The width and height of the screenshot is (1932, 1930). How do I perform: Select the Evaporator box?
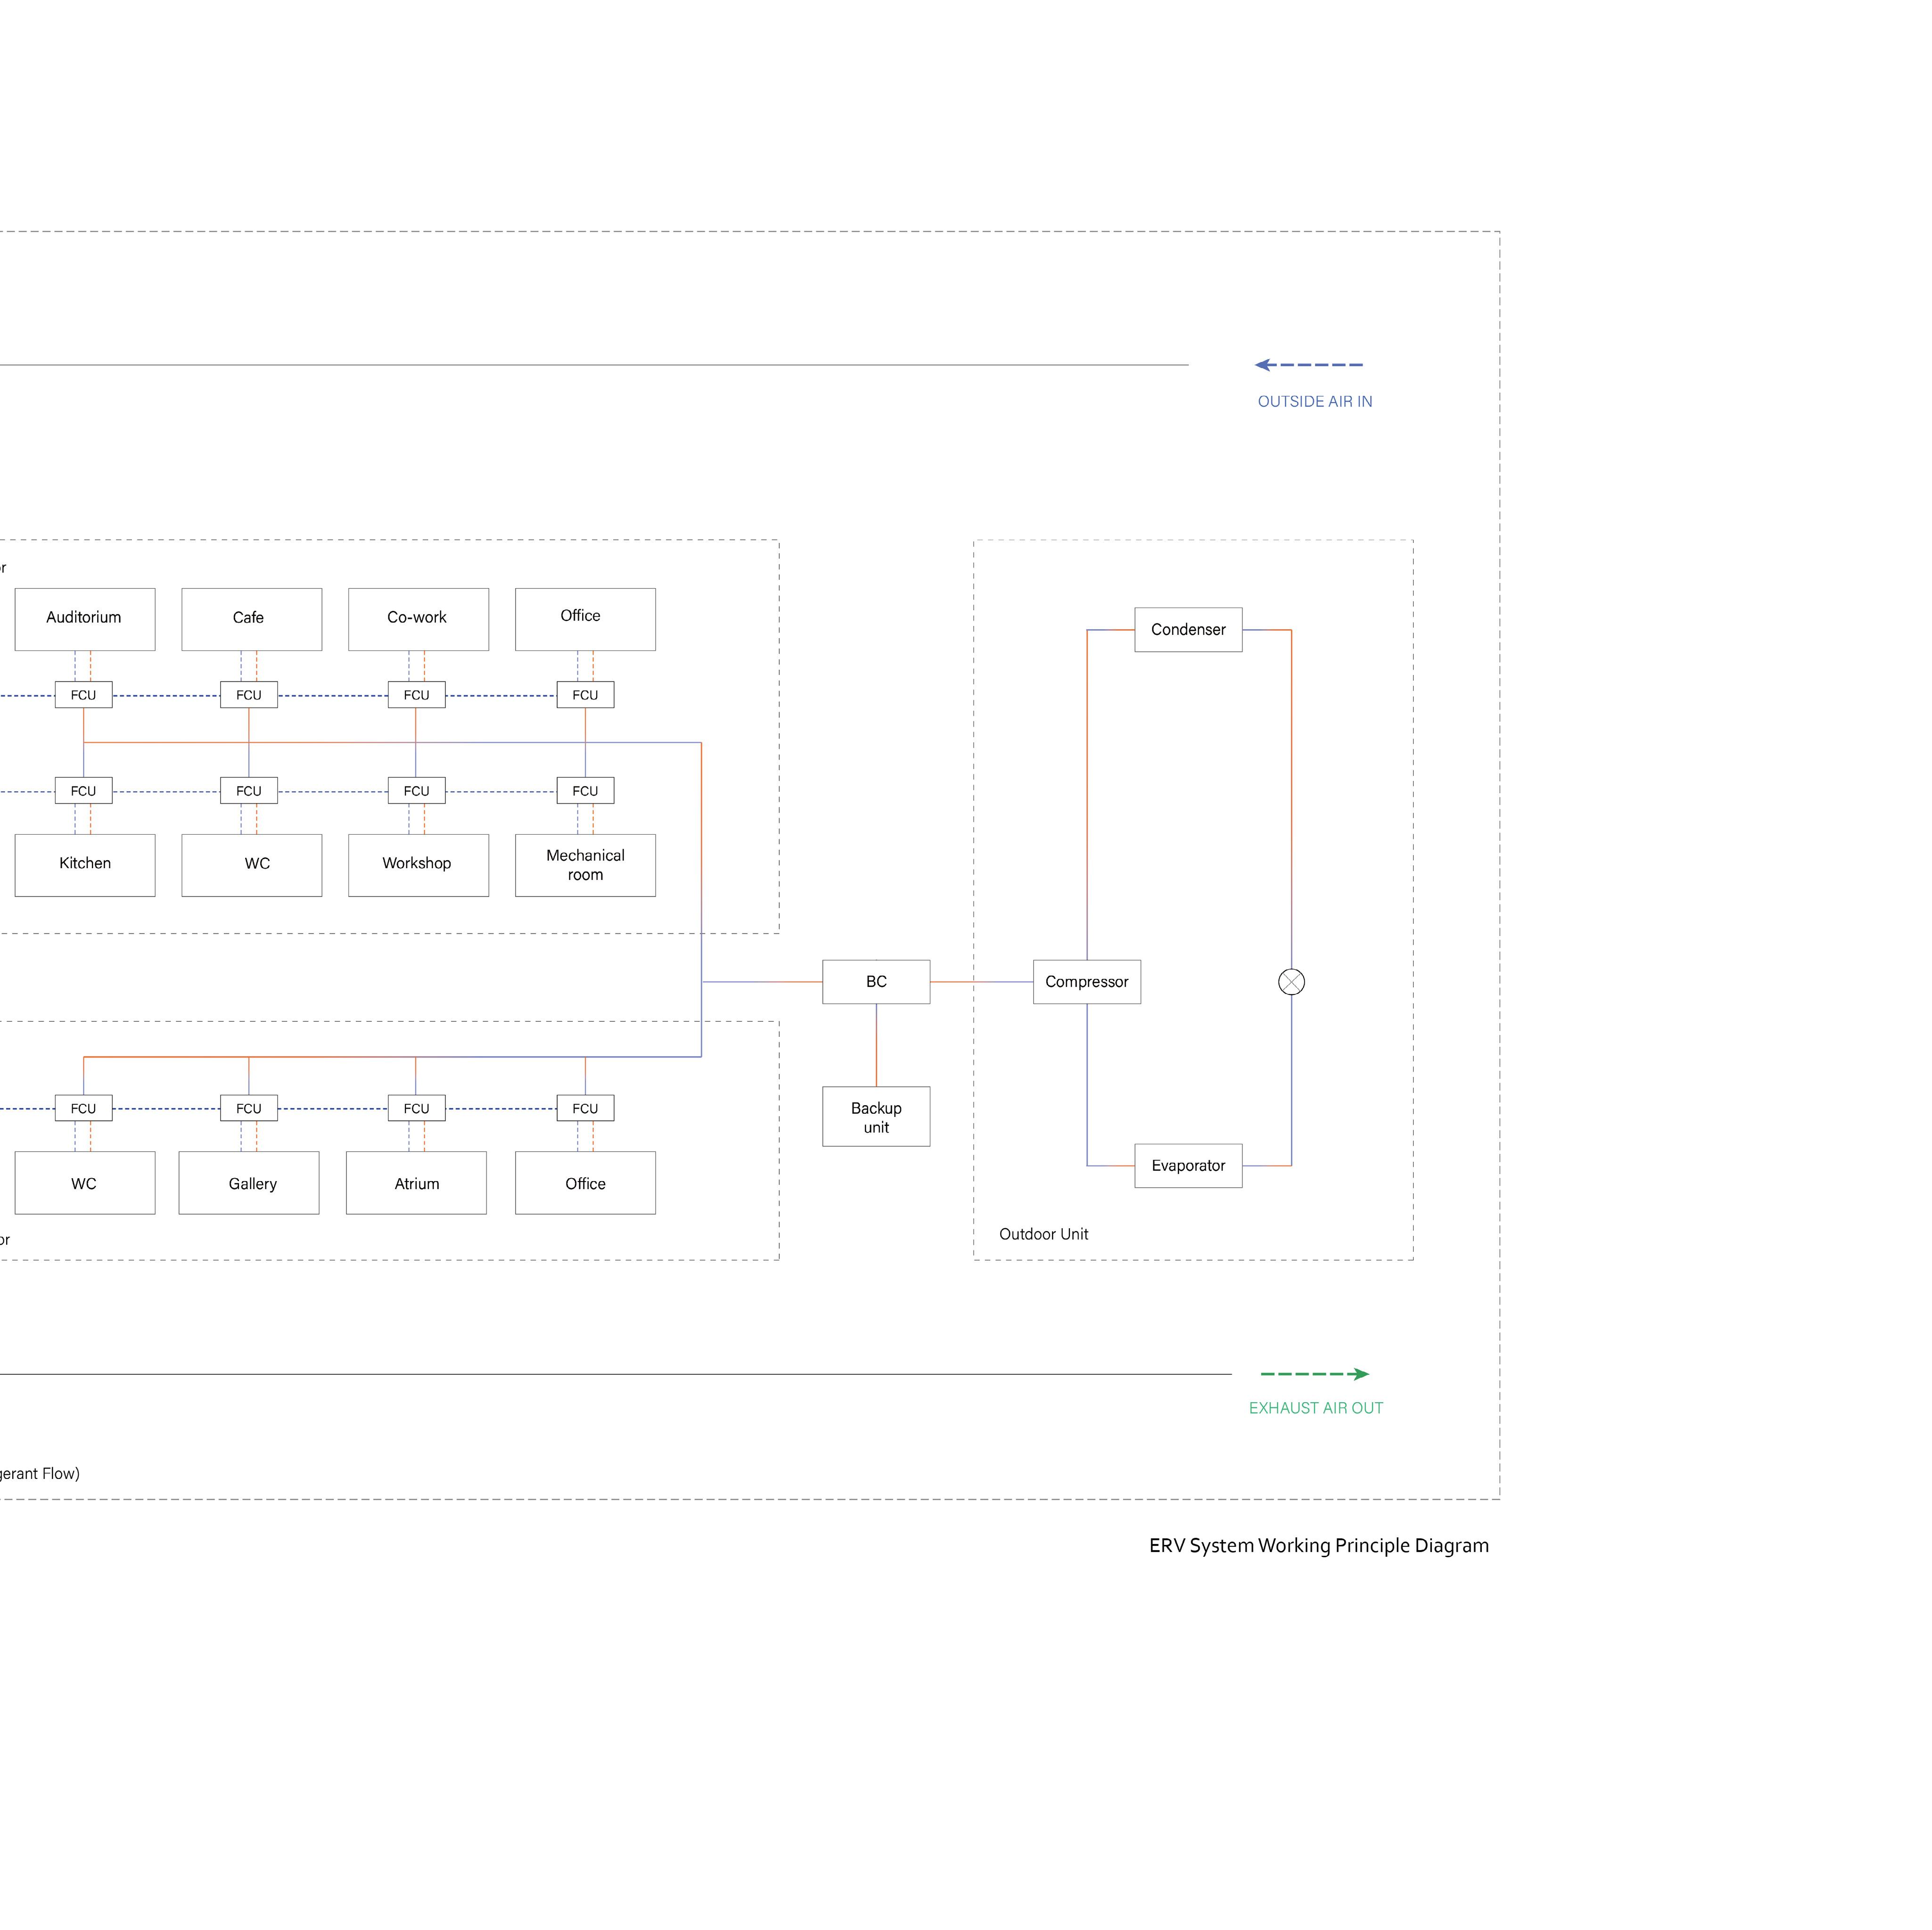pyautogui.click(x=1188, y=1166)
